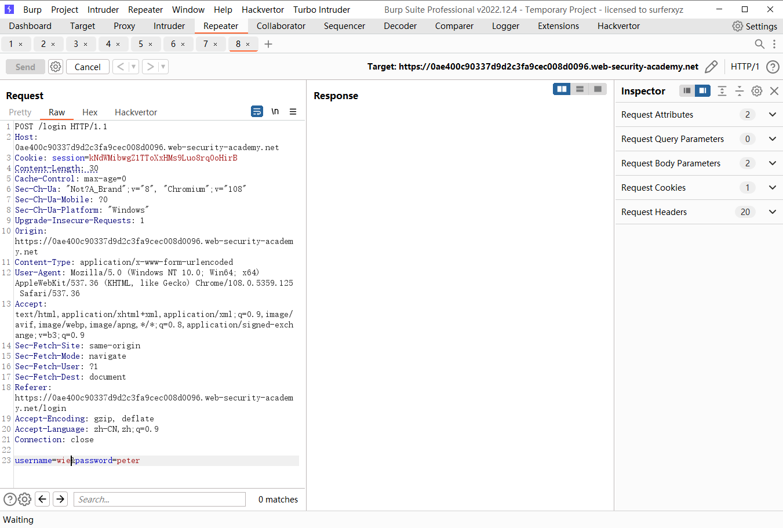The image size is (783, 528).
Task: Click the Cookie session header line
Action: tap(126, 158)
